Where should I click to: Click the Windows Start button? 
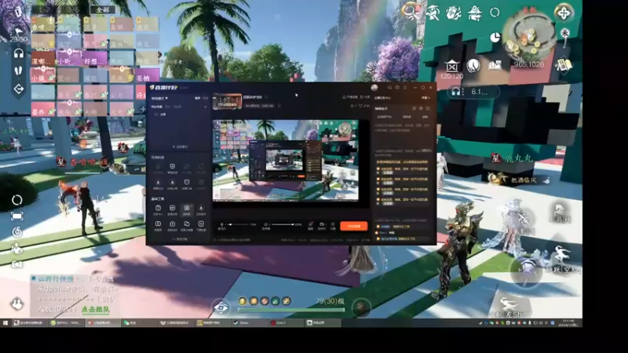(x=5, y=322)
